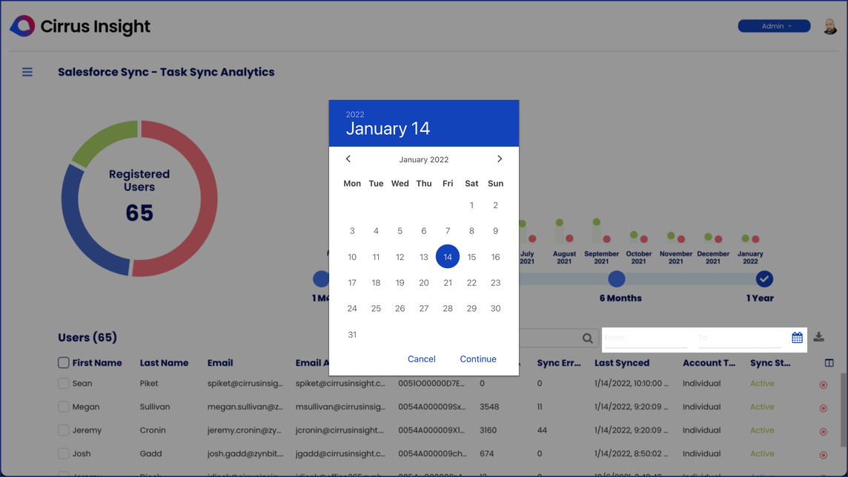Check the box for Jeremy Cronin
848x477 pixels.
tap(63, 430)
